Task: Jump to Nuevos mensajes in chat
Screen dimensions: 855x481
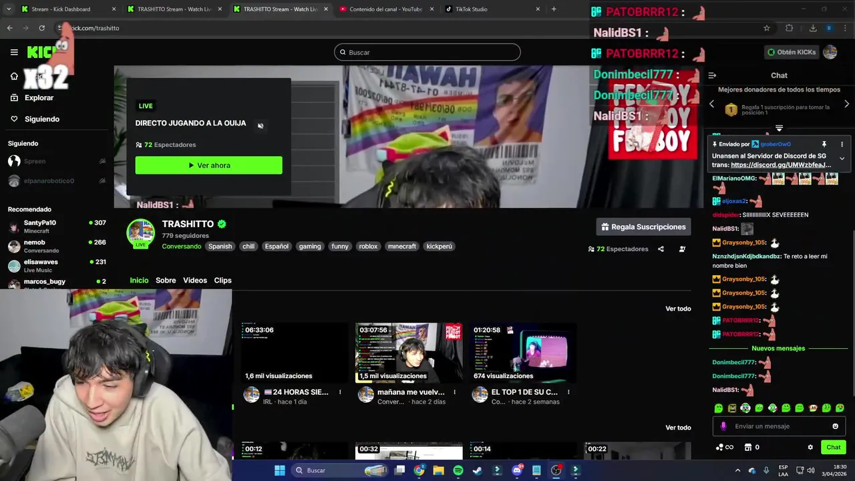Action: (778, 349)
